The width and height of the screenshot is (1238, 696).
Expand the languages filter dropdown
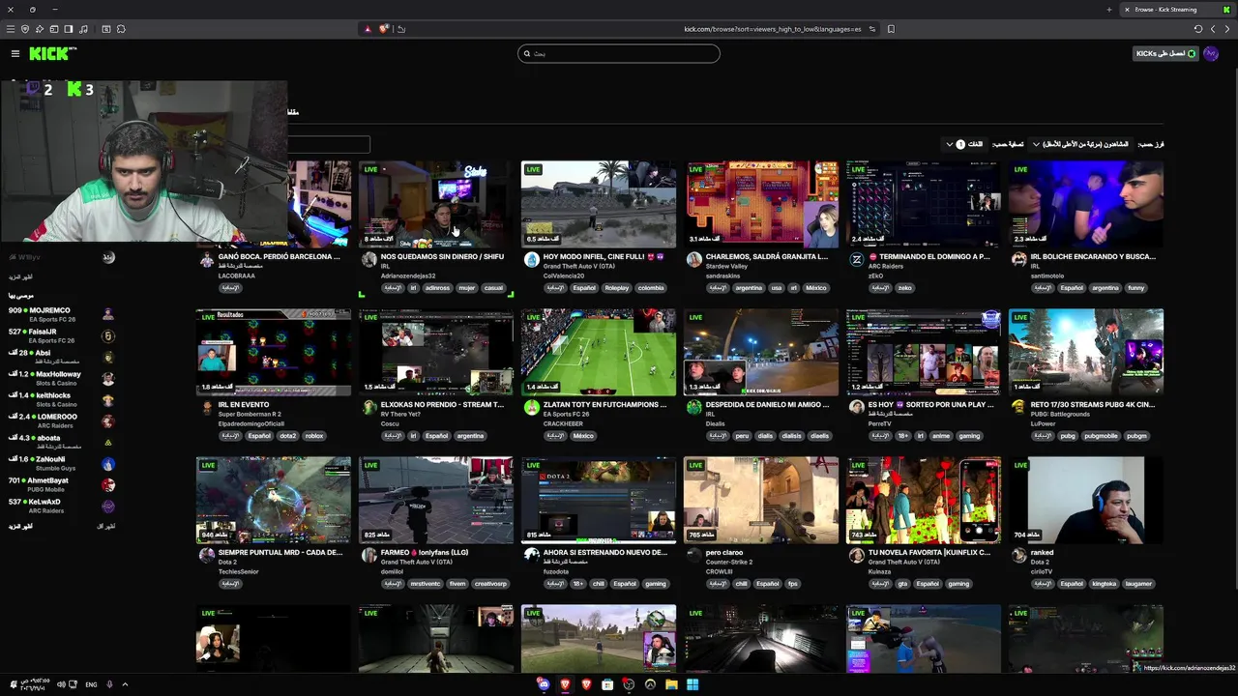963,144
